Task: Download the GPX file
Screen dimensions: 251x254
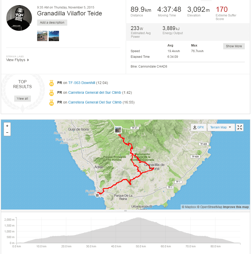Action: coord(199,127)
